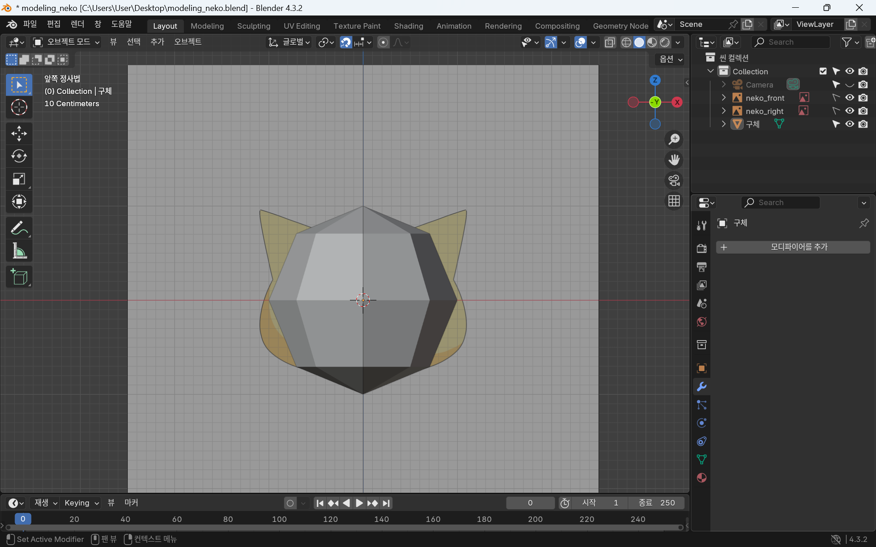Activate the Annotate pencil tool
The width and height of the screenshot is (876, 547).
[19, 228]
